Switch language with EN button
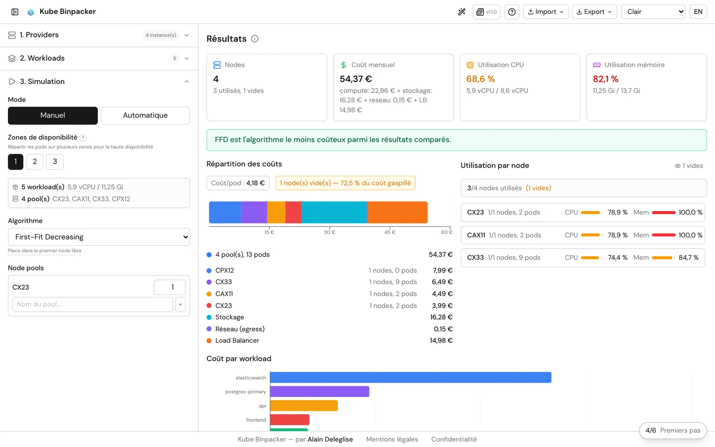 [698, 12]
